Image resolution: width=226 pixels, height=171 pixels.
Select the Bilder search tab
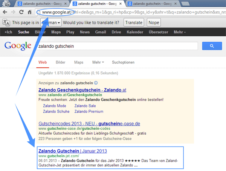(x=60, y=62)
